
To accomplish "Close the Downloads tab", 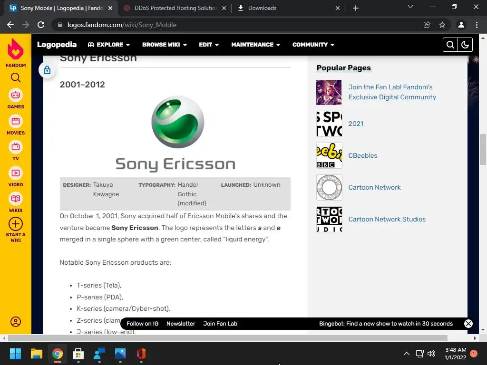I will click(338, 8).
